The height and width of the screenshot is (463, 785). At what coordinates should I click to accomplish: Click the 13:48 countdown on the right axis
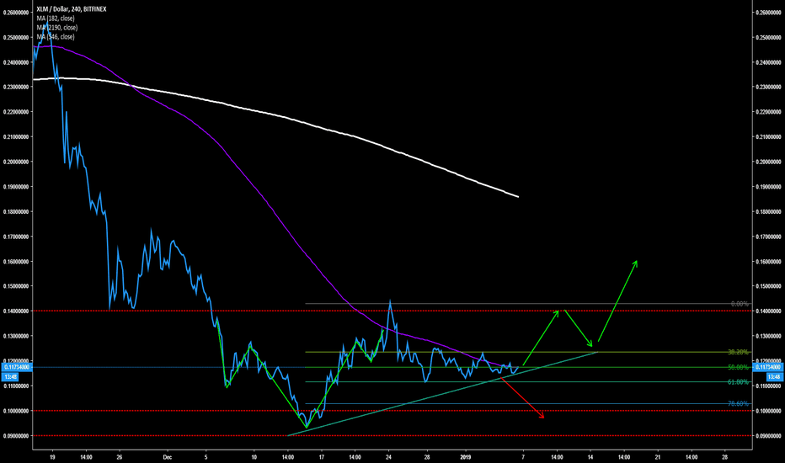(774, 376)
